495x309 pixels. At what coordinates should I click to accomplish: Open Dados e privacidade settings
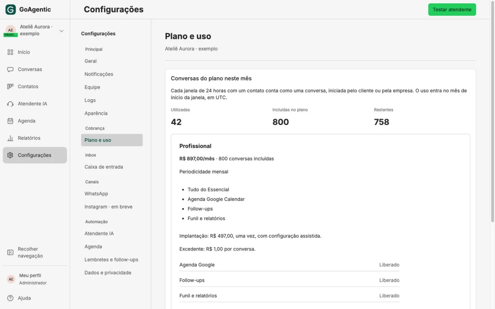point(112,273)
